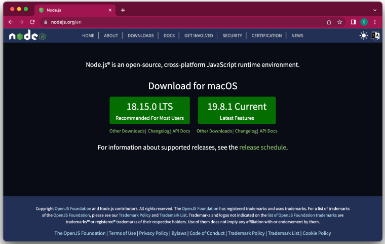Viewport: 385px width, 244px height.
Task: Click the browser back arrow
Action: click(11, 22)
